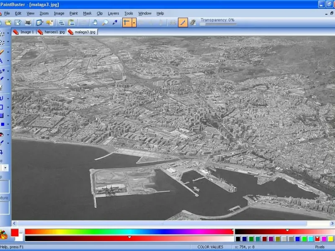Select the text tool in left toolbar
The width and height of the screenshot is (335, 251).
(x=2, y=61)
